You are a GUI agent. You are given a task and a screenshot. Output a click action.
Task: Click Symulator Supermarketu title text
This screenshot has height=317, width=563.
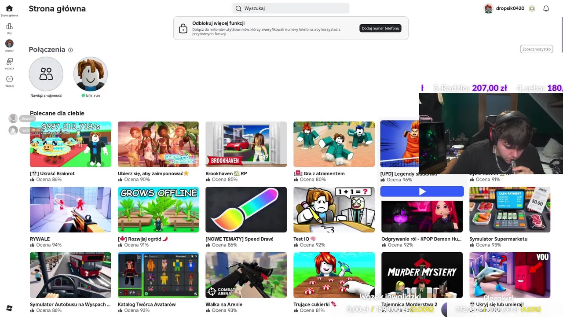click(498, 239)
